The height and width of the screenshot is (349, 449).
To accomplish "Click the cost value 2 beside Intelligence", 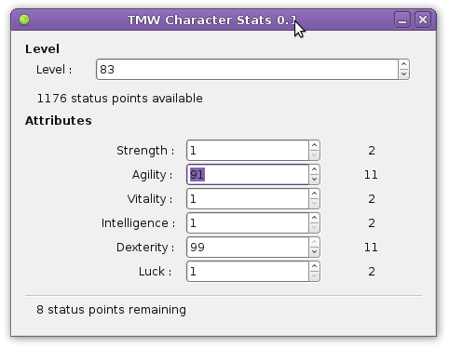I will pyautogui.click(x=372, y=223).
